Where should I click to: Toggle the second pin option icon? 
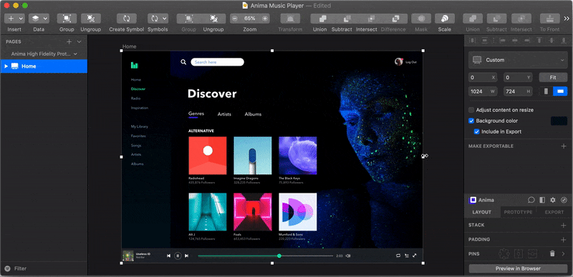pyautogui.click(x=519, y=253)
